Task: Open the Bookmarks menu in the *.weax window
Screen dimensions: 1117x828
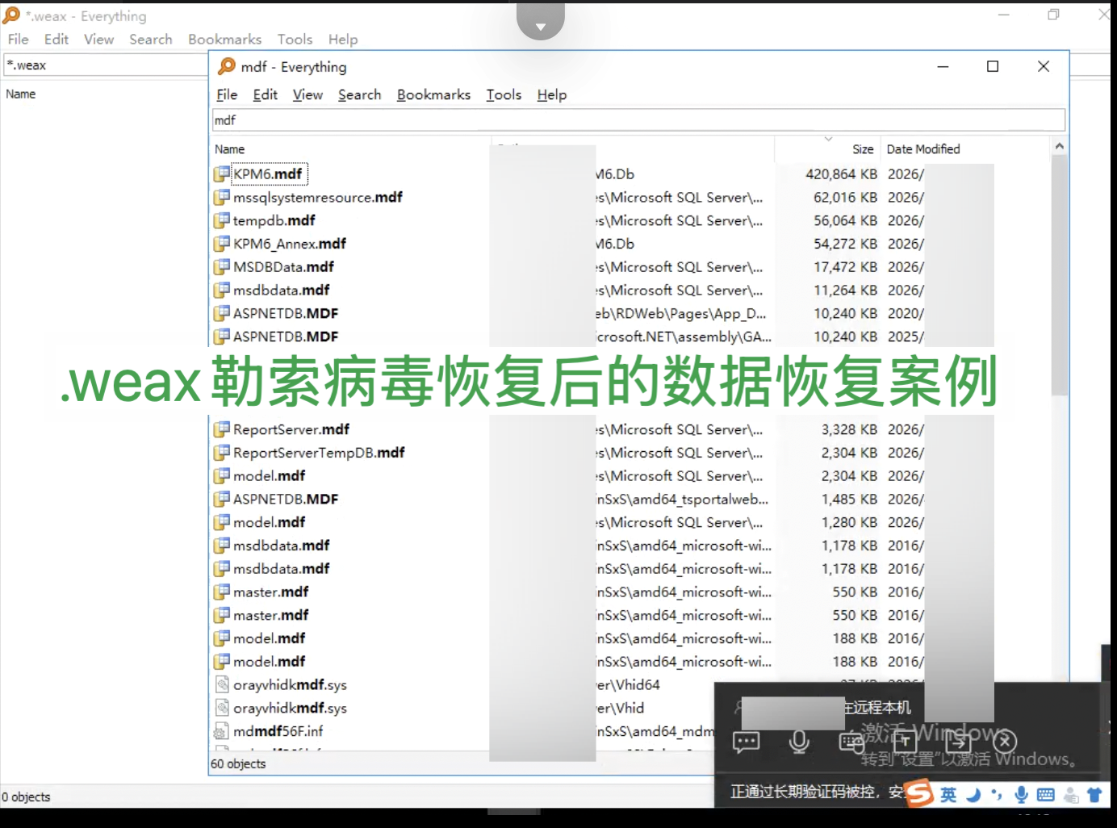Action: pyautogui.click(x=224, y=39)
